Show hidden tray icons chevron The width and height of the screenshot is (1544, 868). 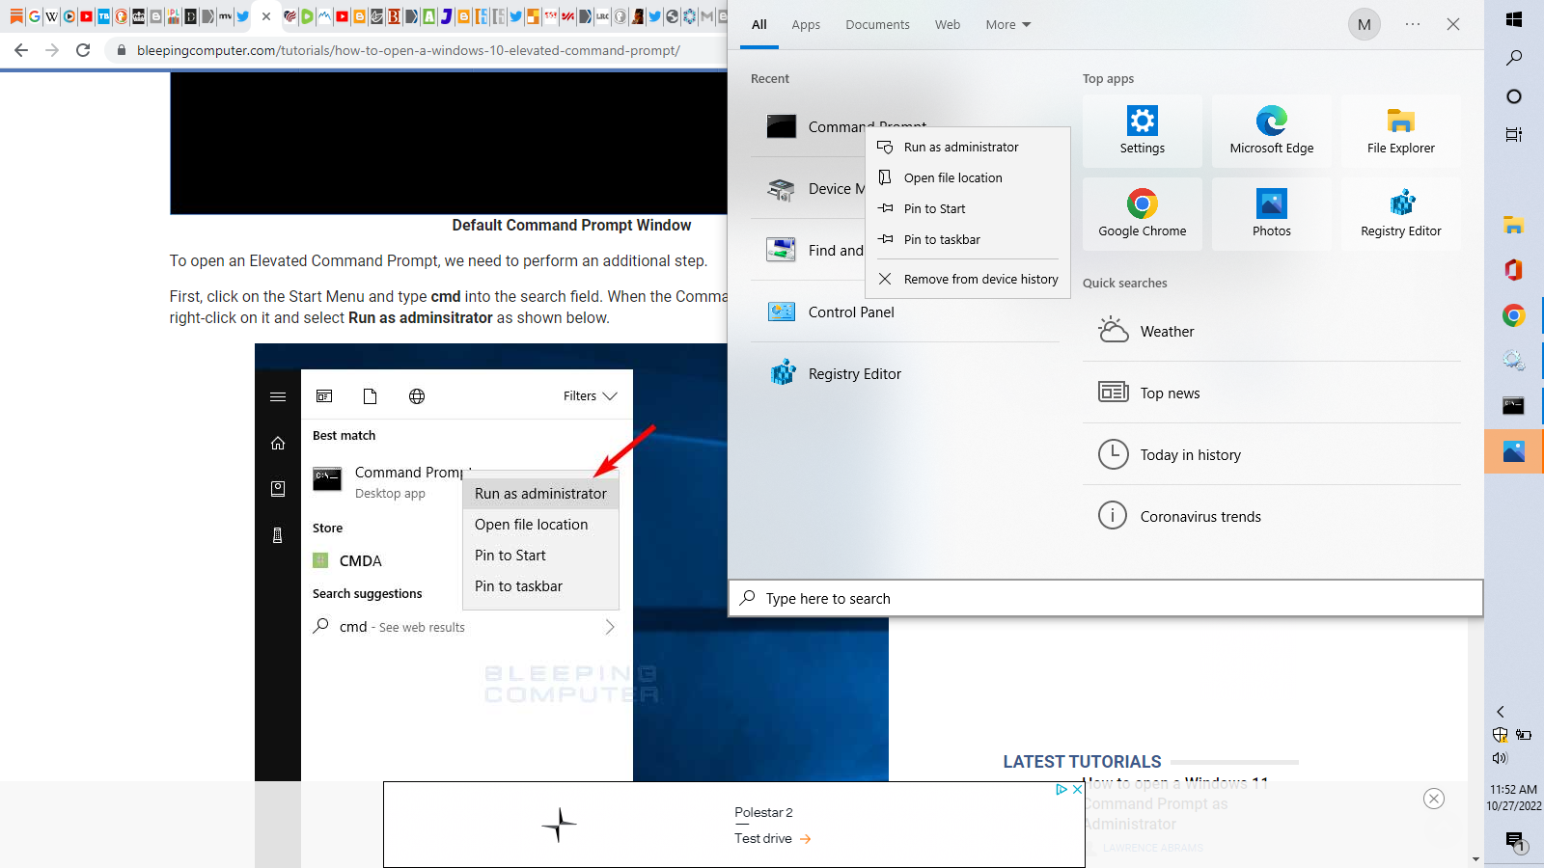pyautogui.click(x=1501, y=712)
